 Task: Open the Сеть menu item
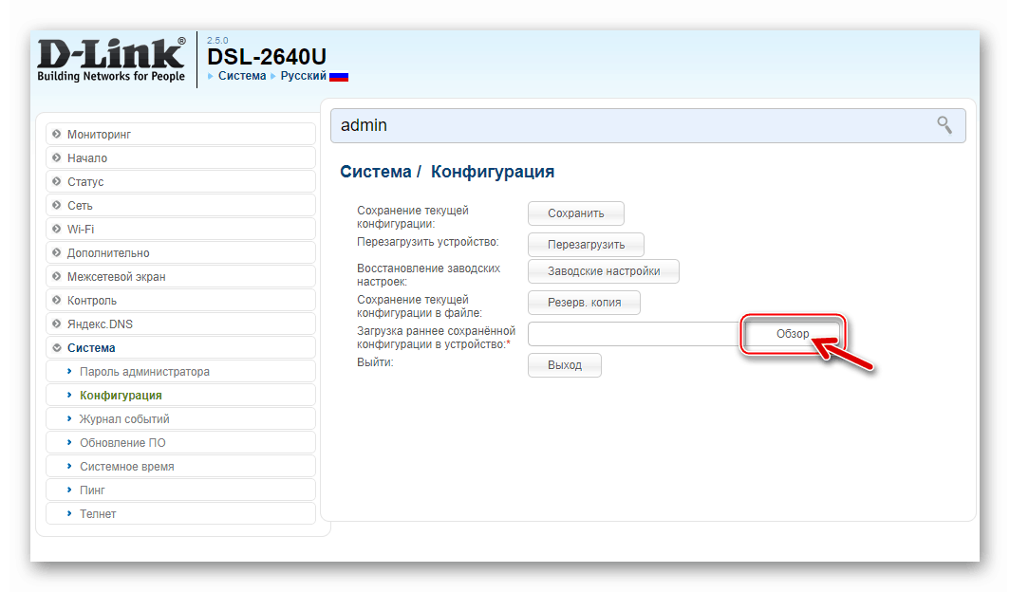pyautogui.click(x=180, y=205)
